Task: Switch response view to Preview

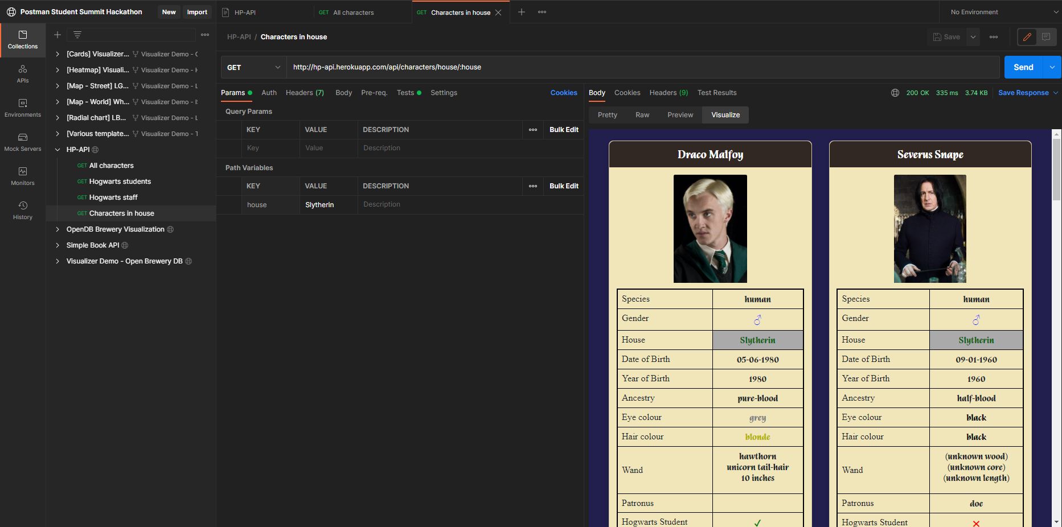Action: [680, 115]
